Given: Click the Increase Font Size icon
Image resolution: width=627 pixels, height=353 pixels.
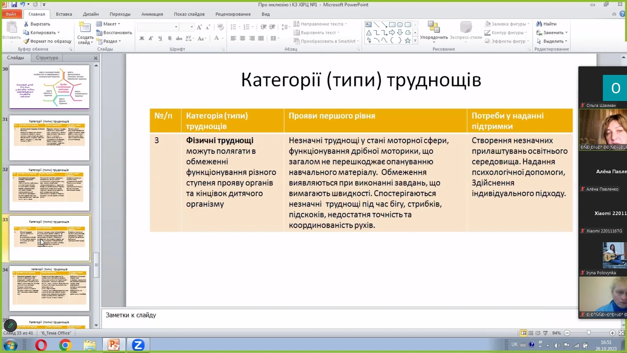Looking at the screenshot, I should tap(199, 27).
